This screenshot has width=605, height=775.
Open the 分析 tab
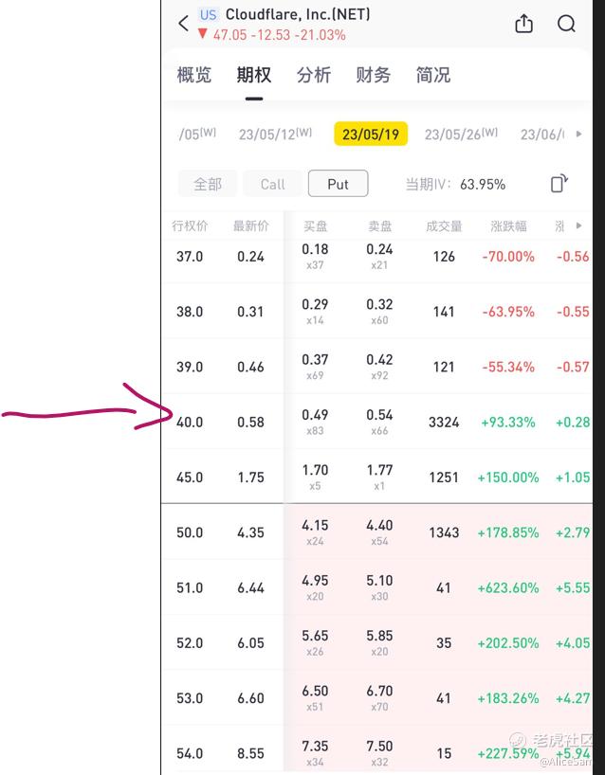314,75
